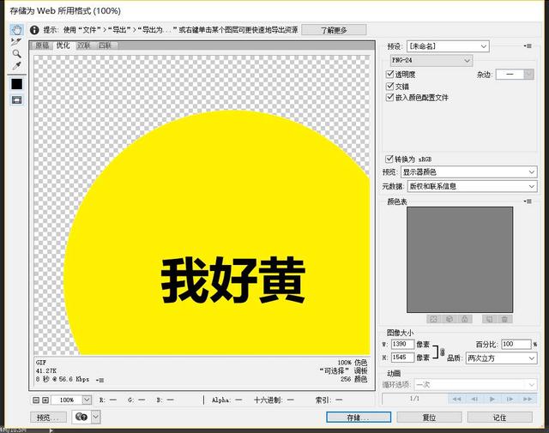549x433 pixels.
Task: Click the zoom in plus icon
Action: tap(45, 400)
